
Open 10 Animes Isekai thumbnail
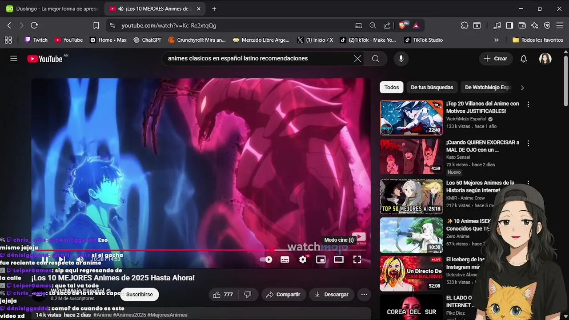click(411, 235)
